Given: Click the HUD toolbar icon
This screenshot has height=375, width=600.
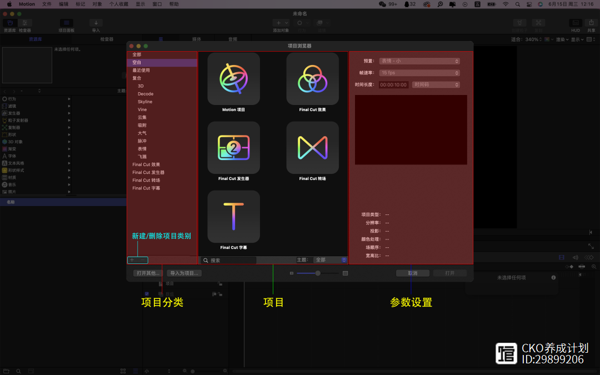Looking at the screenshot, I should [576, 23].
